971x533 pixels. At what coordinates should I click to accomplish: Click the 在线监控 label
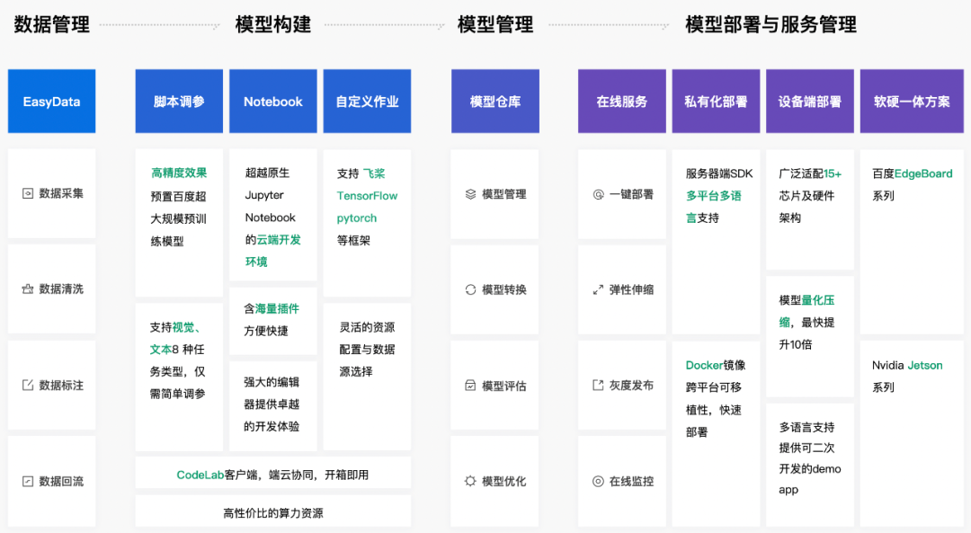click(x=632, y=481)
